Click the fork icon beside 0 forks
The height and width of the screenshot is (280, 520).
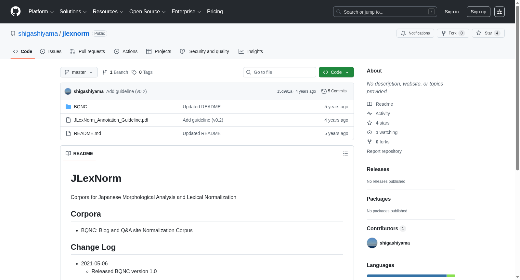(x=370, y=142)
